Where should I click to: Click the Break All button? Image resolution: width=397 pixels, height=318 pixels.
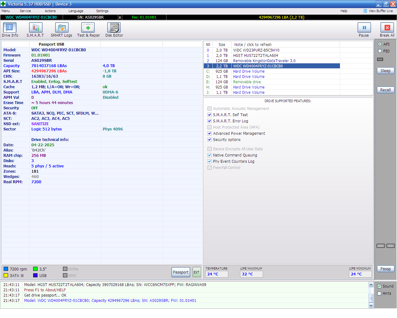[x=387, y=30]
